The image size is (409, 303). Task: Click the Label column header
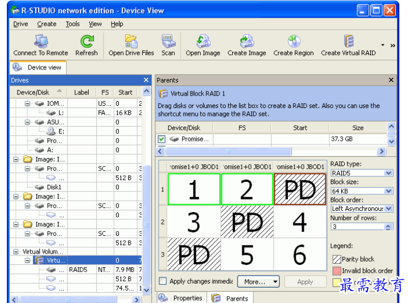coord(81,92)
